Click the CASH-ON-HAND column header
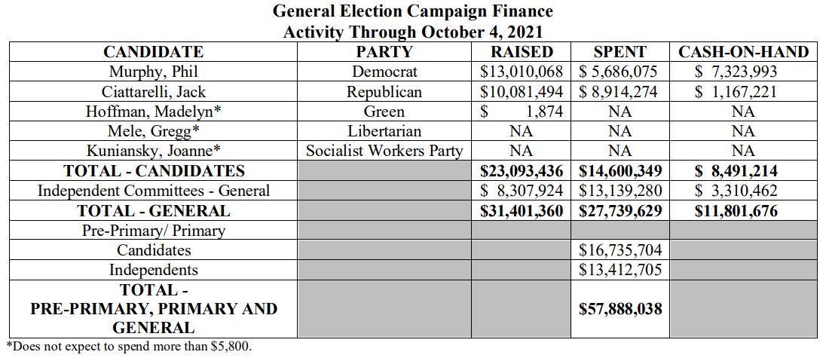Viewport: 826px width, 358px height. pyautogui.click(x=743, y=52)
